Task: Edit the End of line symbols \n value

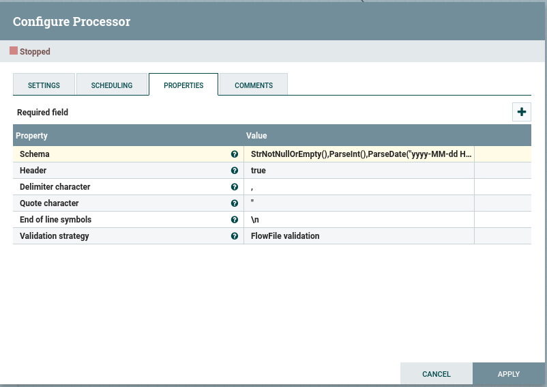Action: tap(359, 220)
